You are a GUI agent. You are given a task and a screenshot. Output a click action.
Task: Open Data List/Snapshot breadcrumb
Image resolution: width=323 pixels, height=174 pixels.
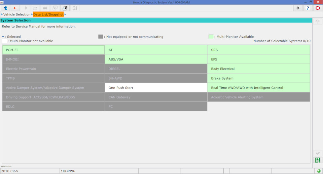pos(48,14)
